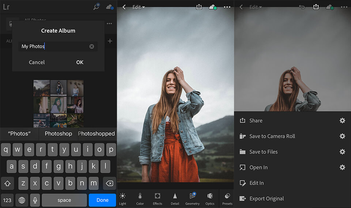
Task: Open the Effects tool
Action: coord(158,198)
